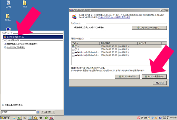177x120 pixels.
Task: Click the ディスク column header
Action: [86, 43]
